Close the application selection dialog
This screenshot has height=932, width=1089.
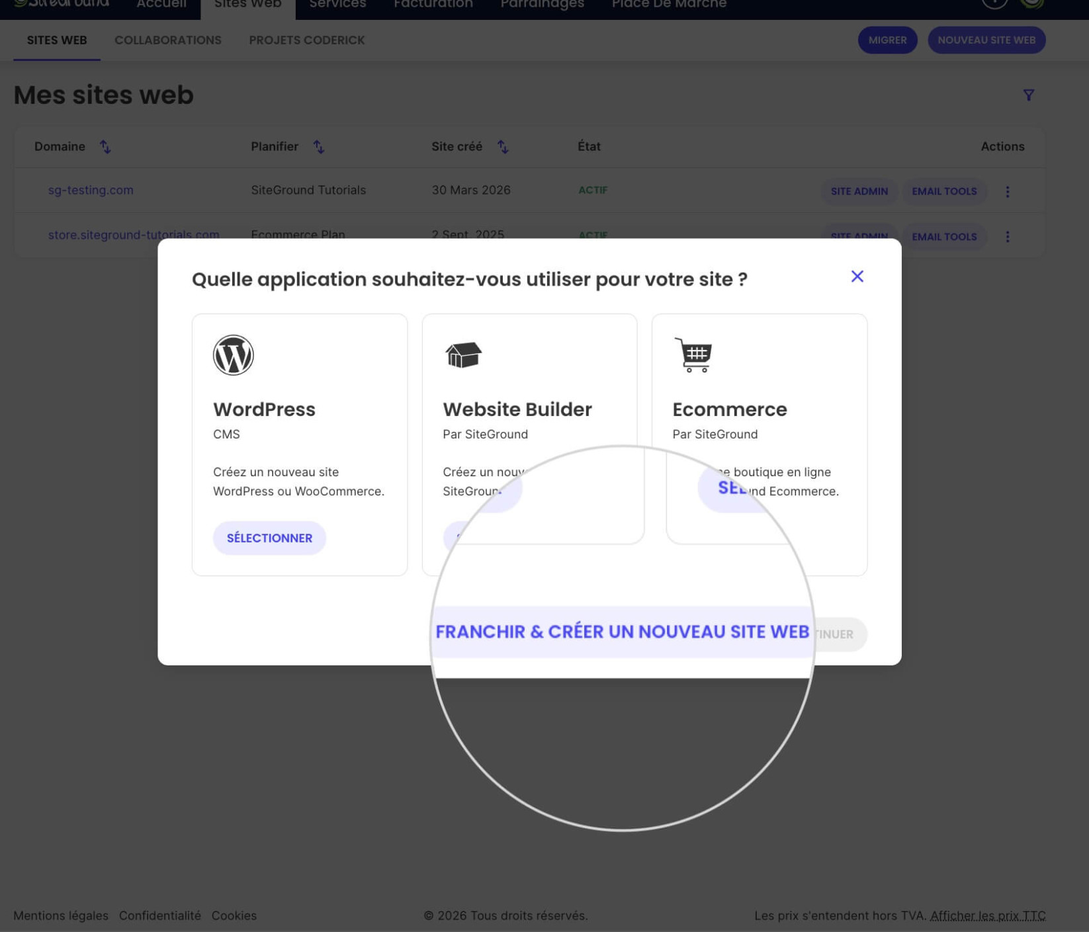(x=857, y=276)
